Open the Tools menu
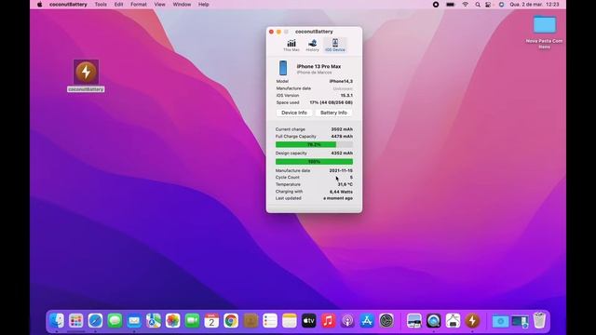Image resolution: width=596 pixels, height=335 pixels. pyautogui.click(x=101, y=5)
